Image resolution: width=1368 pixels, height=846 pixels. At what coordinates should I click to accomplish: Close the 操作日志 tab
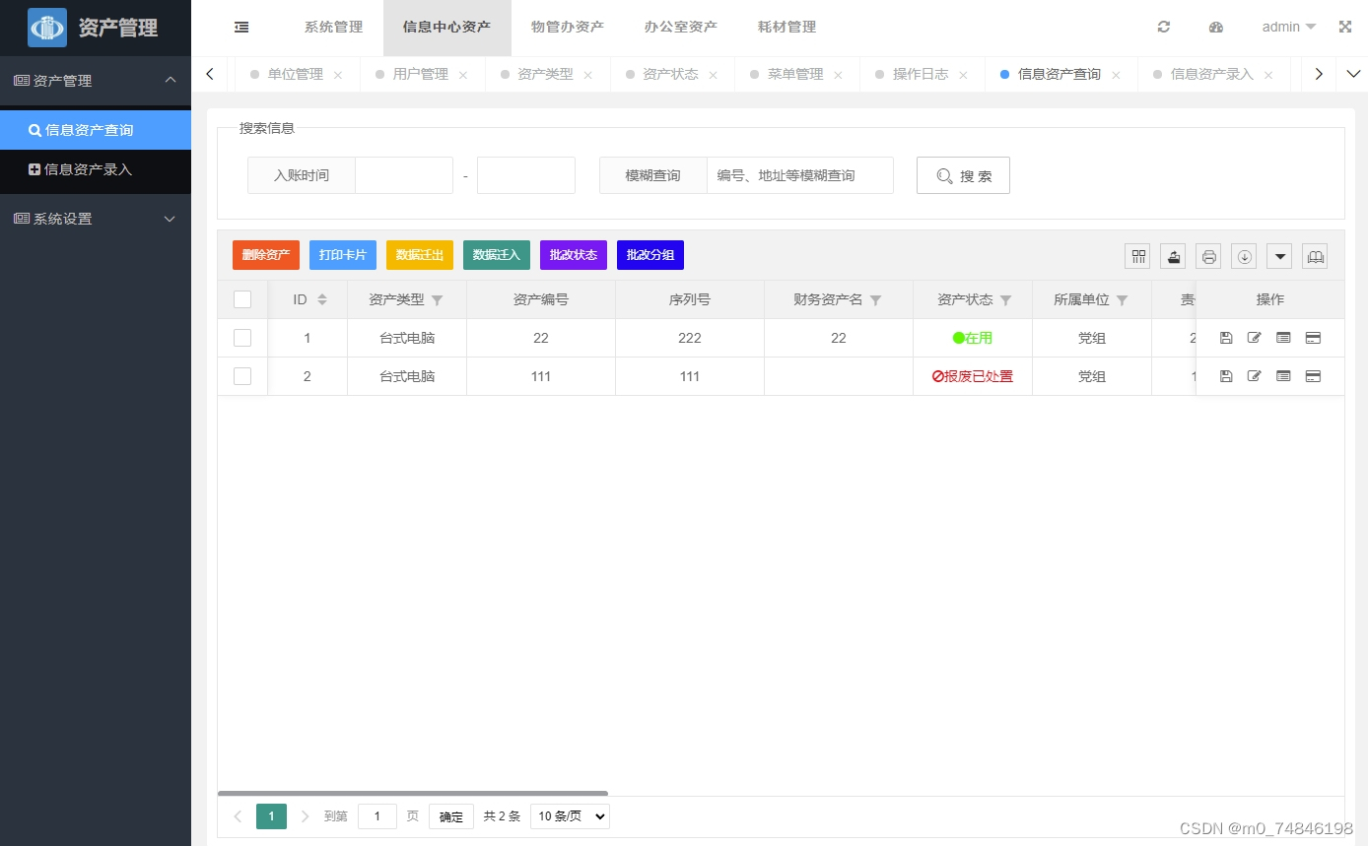coord(963,75)
